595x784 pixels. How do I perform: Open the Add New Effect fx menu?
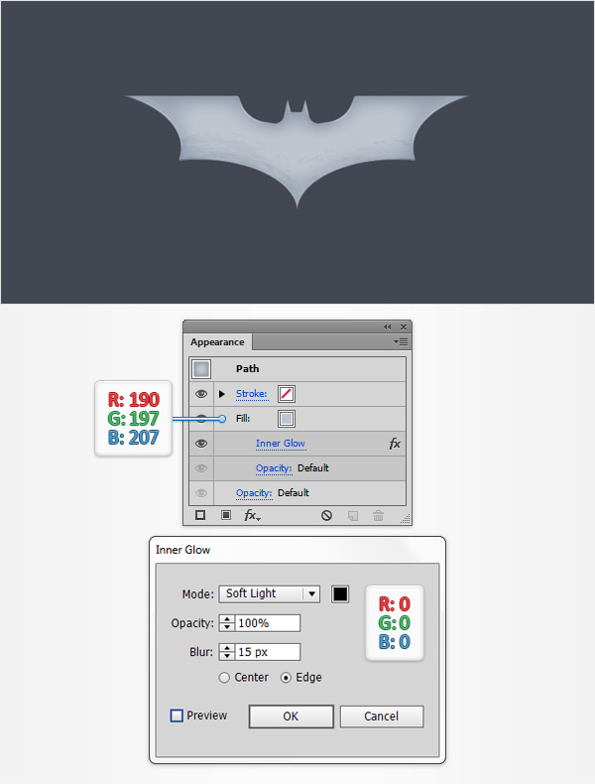point(252,515)
